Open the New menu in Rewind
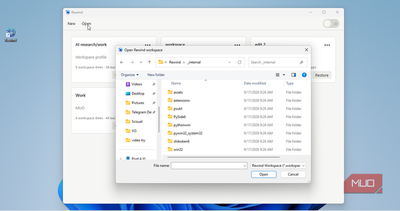400x211 pixels. (x=71, y=24)
